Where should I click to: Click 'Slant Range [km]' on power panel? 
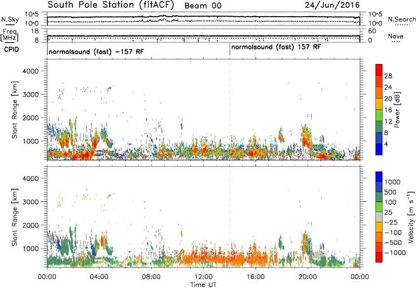[x=15, y=110]
